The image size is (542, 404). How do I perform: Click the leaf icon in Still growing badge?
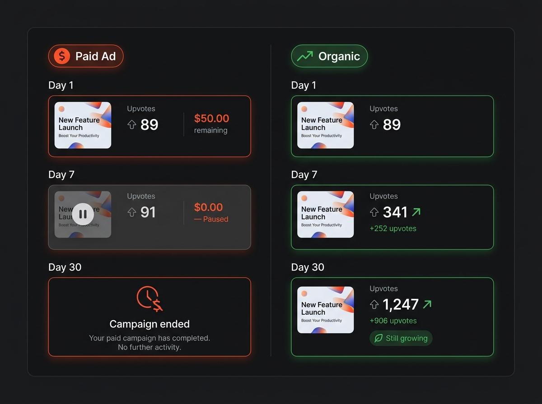(x=378, y=338)
